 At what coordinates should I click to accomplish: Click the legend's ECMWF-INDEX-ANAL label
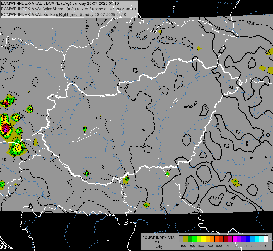(x=159, y=238)
